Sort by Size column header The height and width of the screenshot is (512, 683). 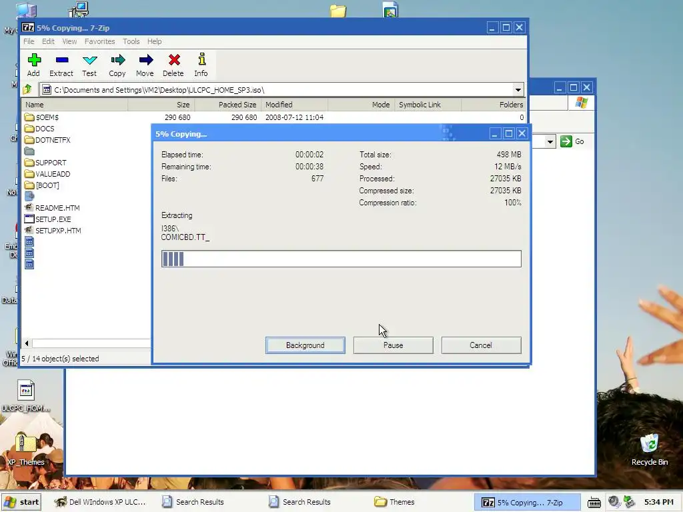(161, 105)
